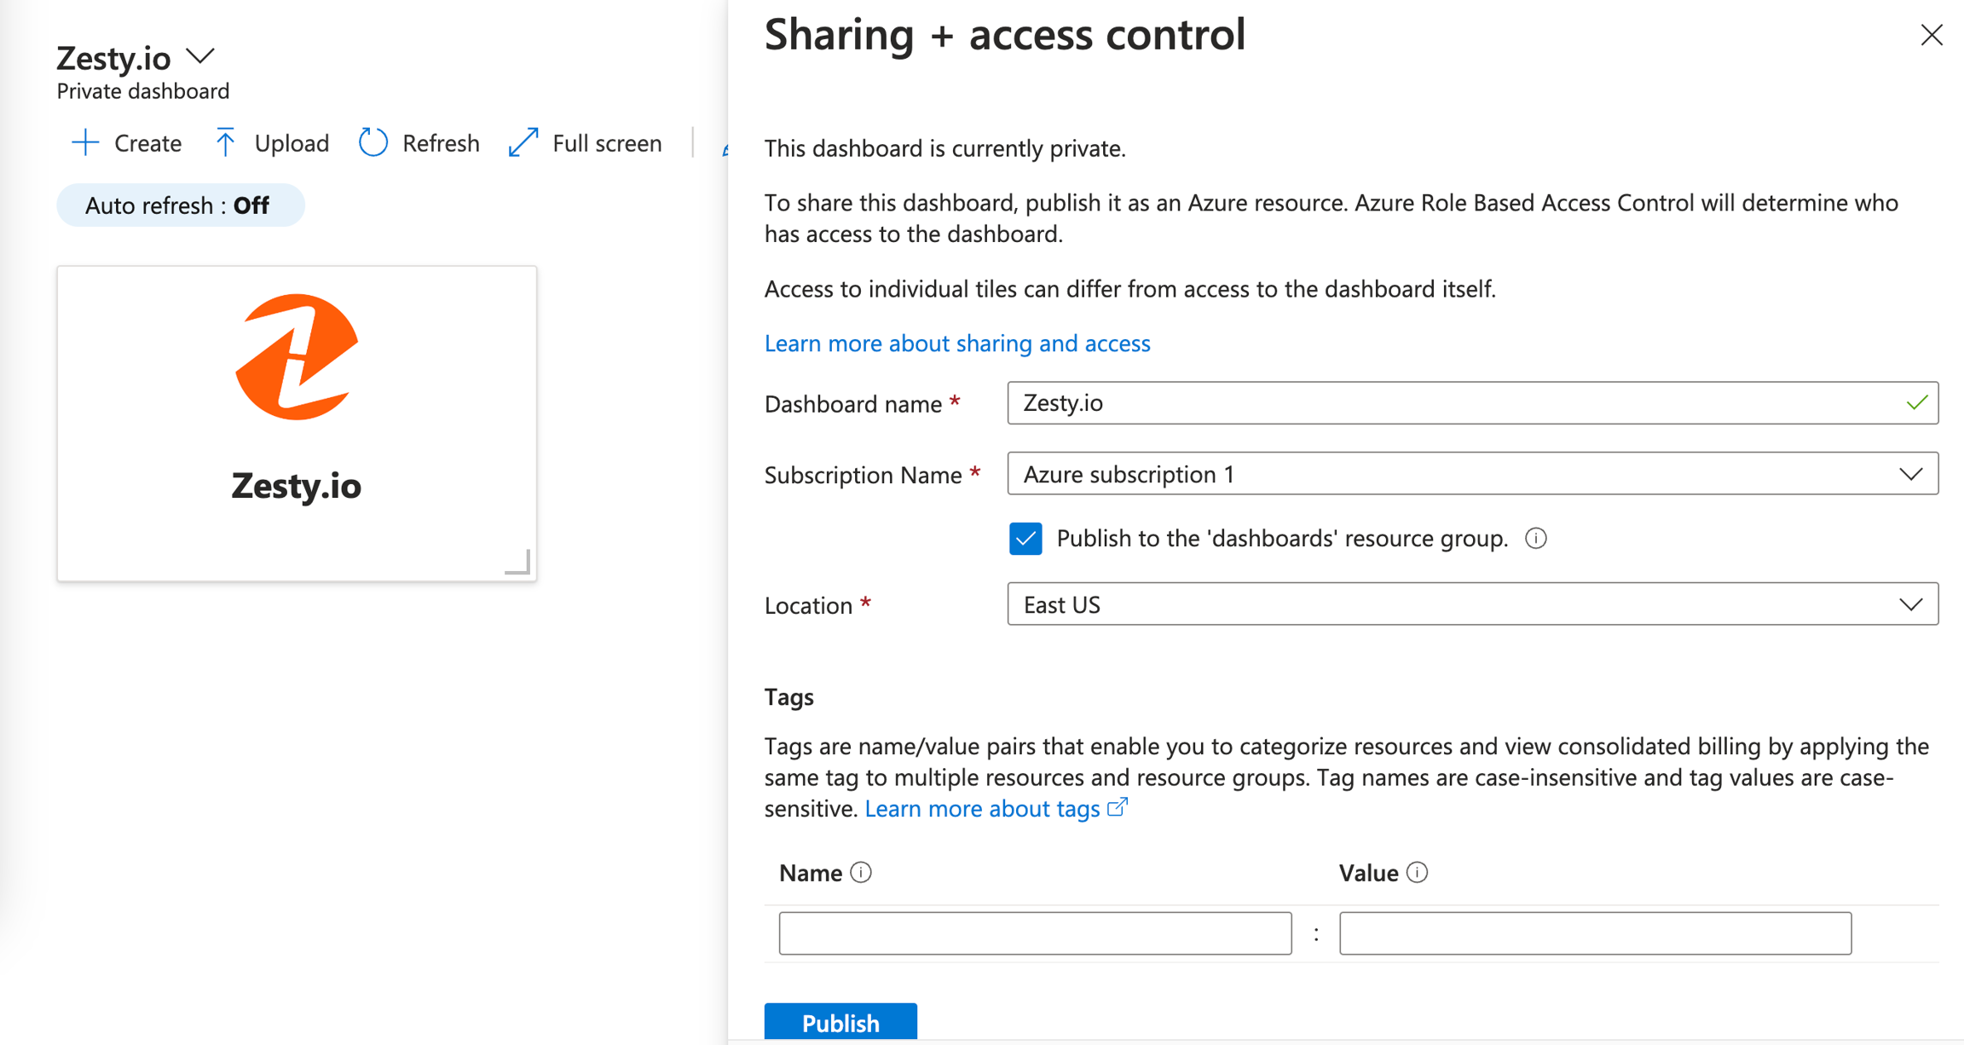Image resolution: width=1964 pixels, height=1045 pixels.
Task: Click the Full screen toolbar label
Action: 607,143
